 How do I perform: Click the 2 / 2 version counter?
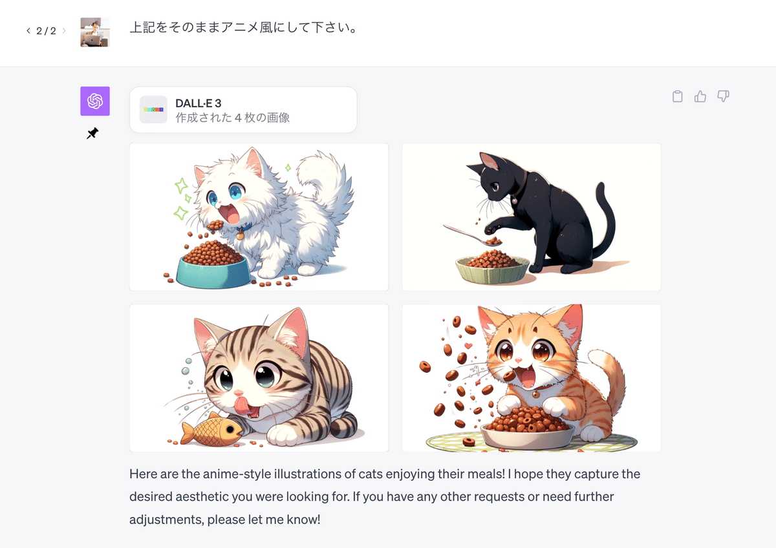(x=46, y=31)
